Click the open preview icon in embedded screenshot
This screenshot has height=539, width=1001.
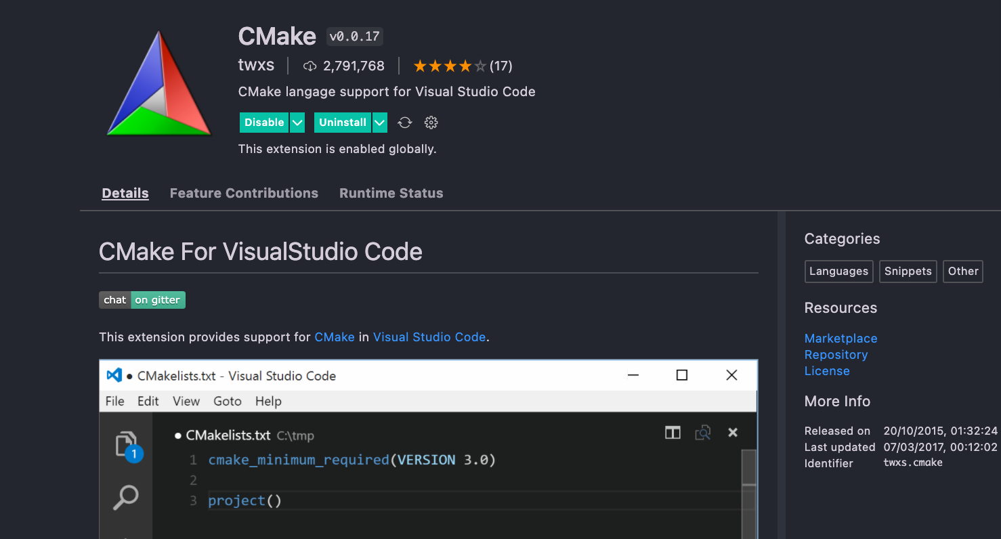[x=703, y=433]
